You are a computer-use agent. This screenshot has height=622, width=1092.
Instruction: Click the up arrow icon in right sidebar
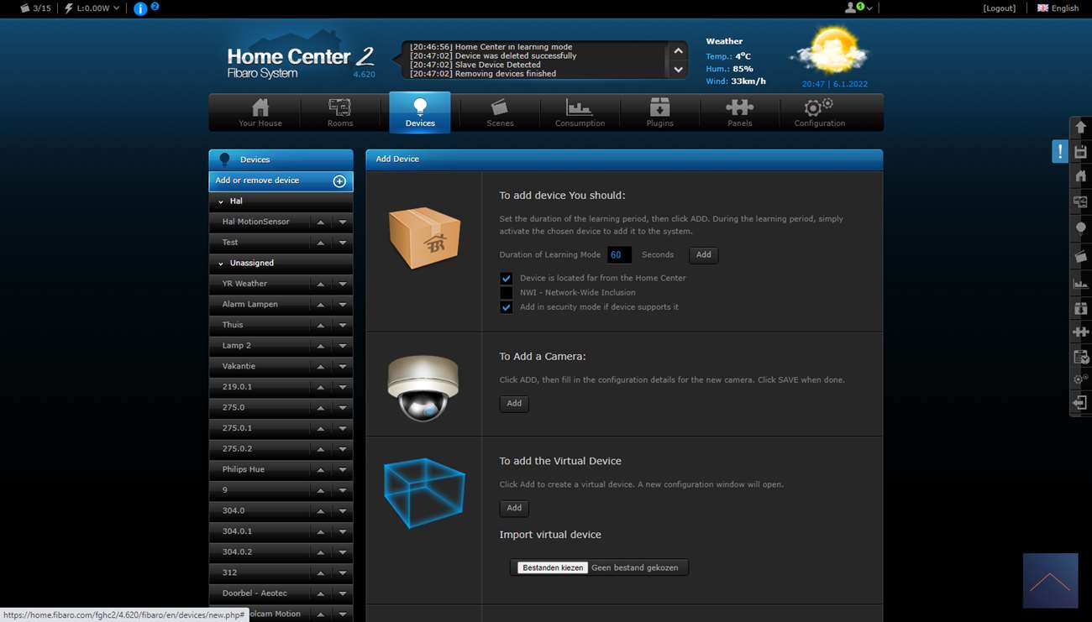(x=1081, y=127)
